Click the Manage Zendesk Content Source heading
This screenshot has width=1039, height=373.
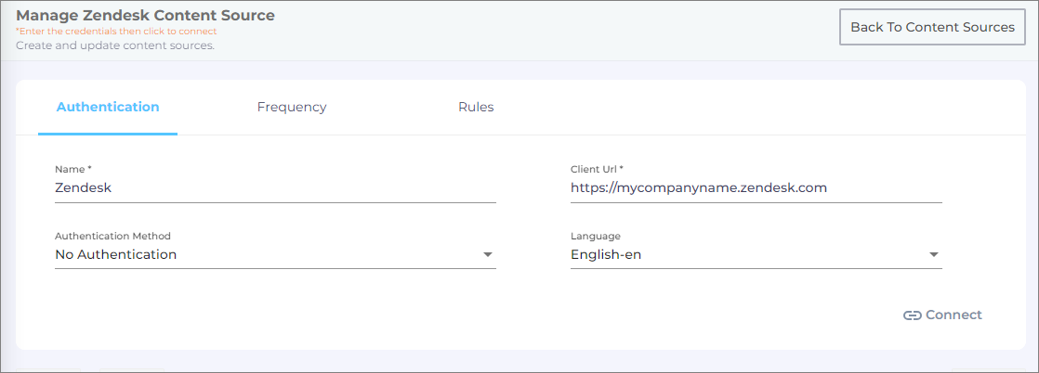145,15
